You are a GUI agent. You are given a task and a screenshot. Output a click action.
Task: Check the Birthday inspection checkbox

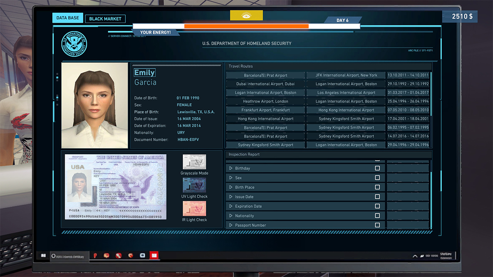click(377, 168)
